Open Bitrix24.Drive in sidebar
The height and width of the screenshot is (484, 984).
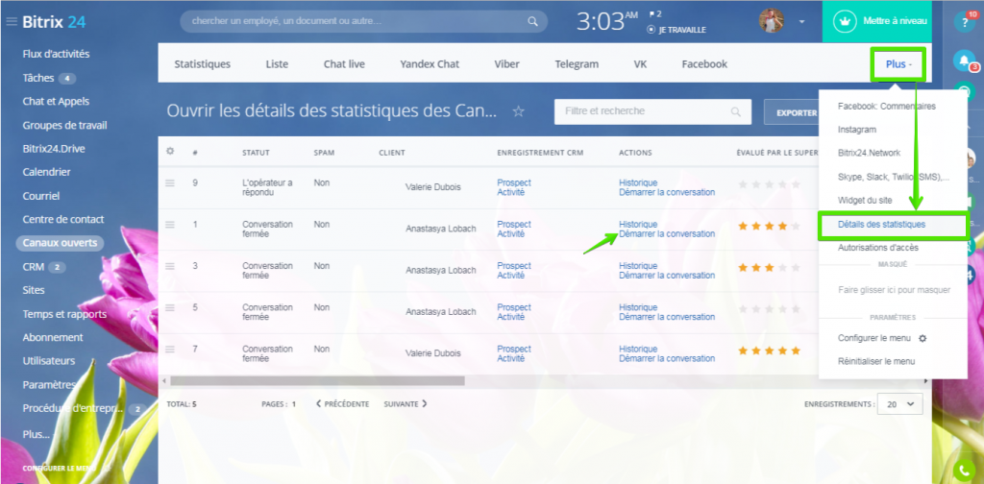coord(54,149)
